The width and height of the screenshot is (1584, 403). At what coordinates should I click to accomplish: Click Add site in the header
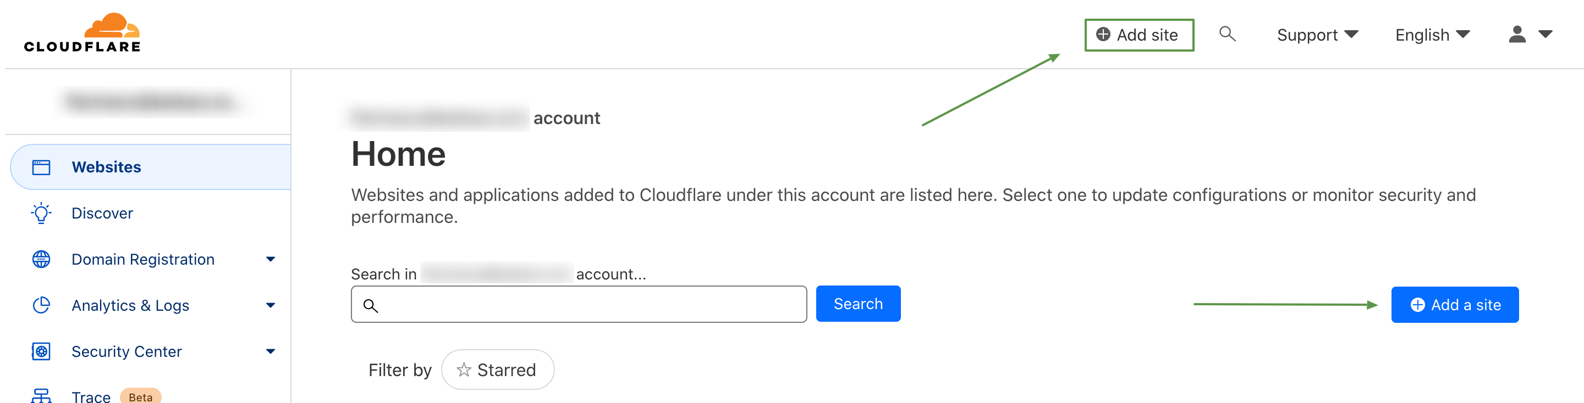click(1139, 35)
